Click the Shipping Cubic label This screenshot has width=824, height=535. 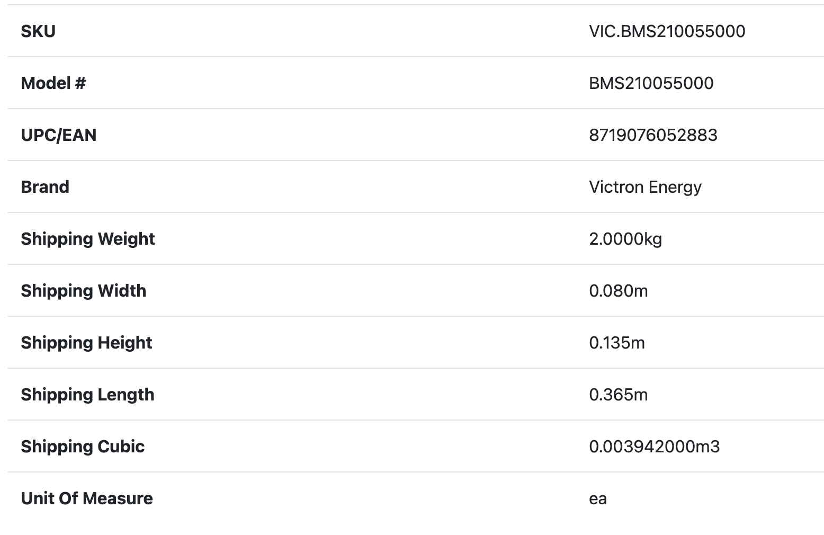click(x=83, y=447)
